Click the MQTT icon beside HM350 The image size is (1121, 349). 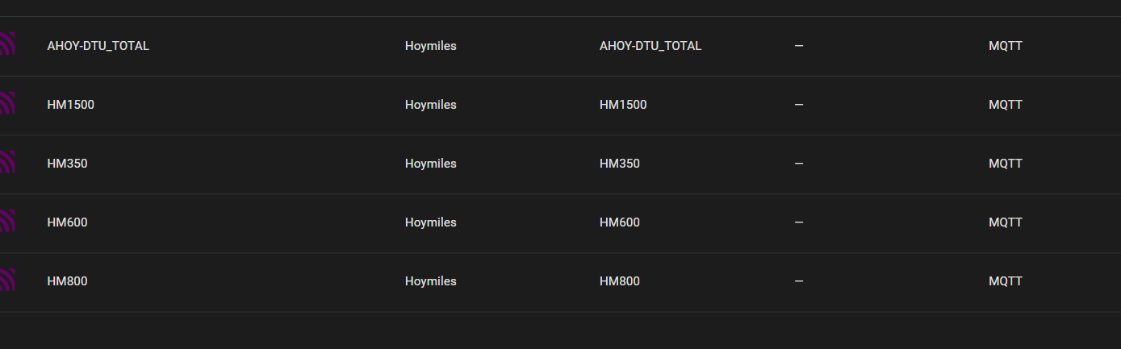(x=7, y=161)
